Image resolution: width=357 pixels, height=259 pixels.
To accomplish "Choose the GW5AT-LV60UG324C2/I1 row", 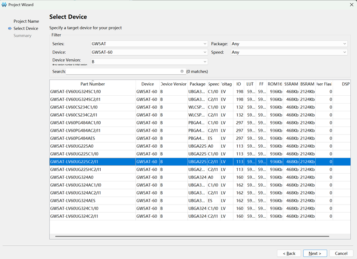I will pyautogui.click(x=200, y=216).
